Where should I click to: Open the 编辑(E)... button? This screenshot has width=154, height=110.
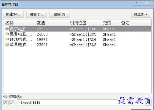pos(36,14)
